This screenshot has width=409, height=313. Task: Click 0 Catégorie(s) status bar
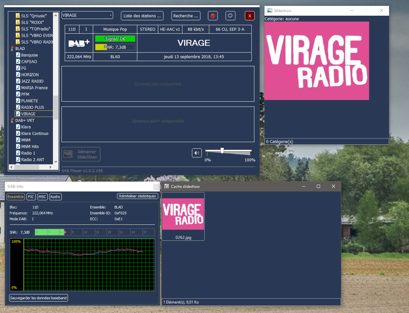pyautogui.click(x=327, y=141)
